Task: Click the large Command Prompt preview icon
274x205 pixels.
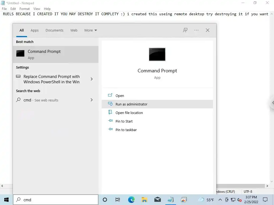Action: point(157,54)
